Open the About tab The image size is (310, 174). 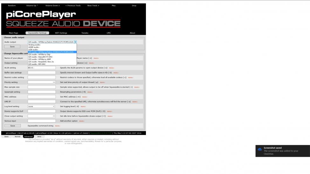pyautogui.click(x=133, y=33)
